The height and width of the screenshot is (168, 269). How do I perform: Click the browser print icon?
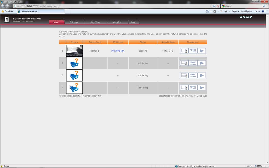tap(226, 11)
